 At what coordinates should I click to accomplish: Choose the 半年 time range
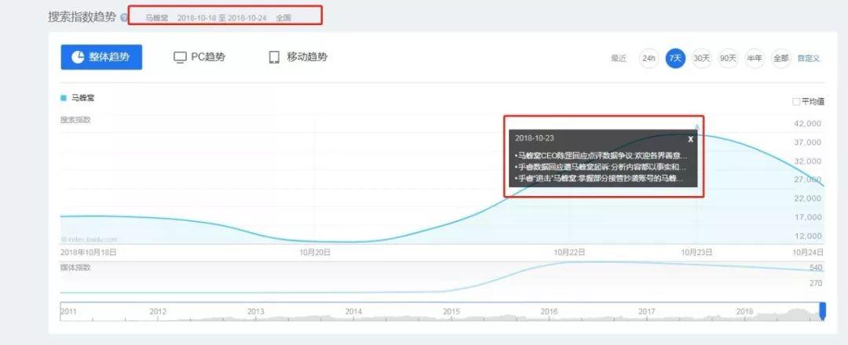(755, 58)
